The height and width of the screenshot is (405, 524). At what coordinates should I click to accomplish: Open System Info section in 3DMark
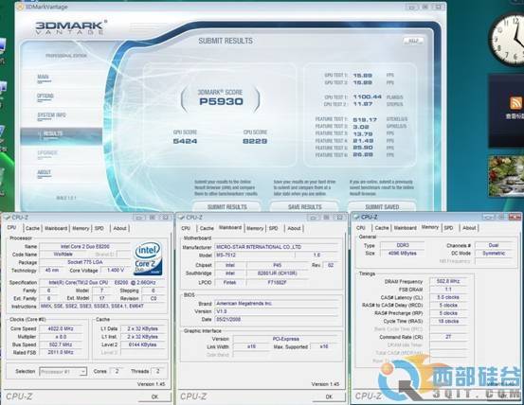coord(51,115)
